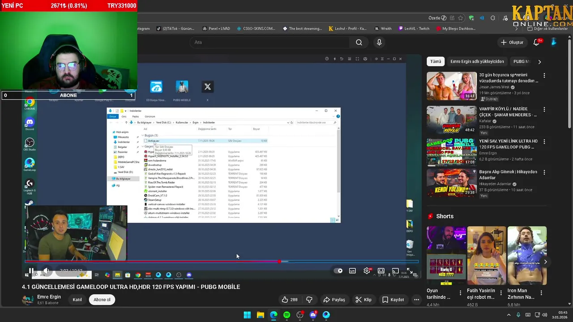Open Başını Alıp Gitmek video thumbnail
Screen dimensions: 573x322
pos(451,182)
